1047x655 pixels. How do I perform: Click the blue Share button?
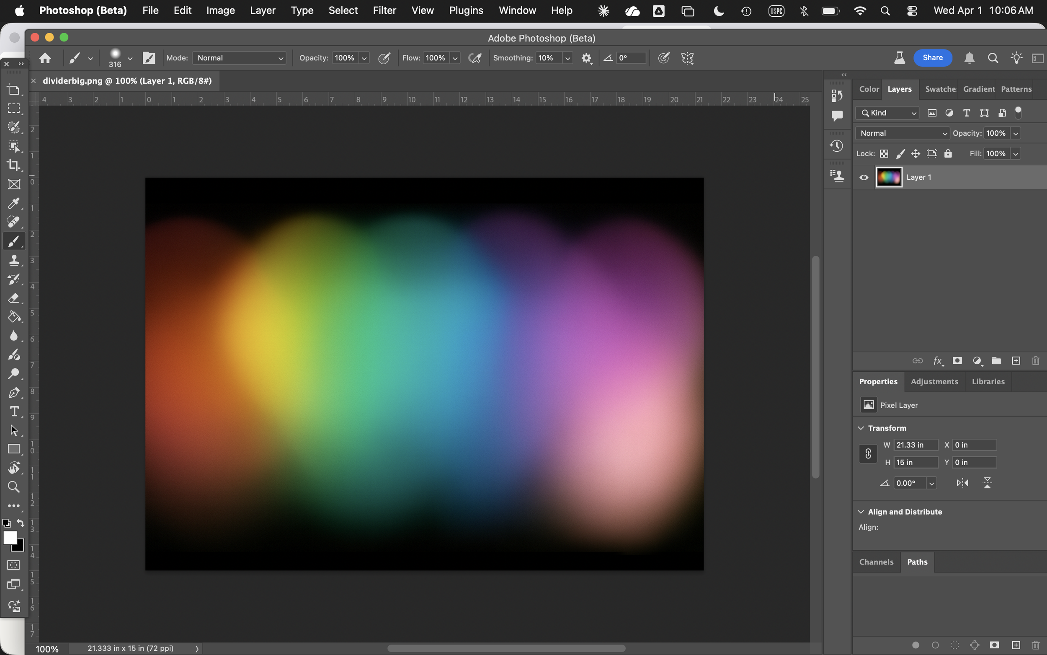tap(932, 57)
